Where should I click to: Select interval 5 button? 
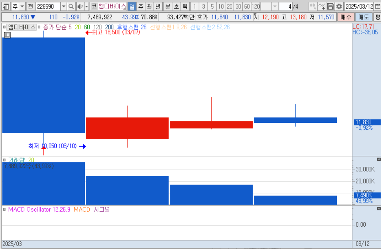click(212, 7)
